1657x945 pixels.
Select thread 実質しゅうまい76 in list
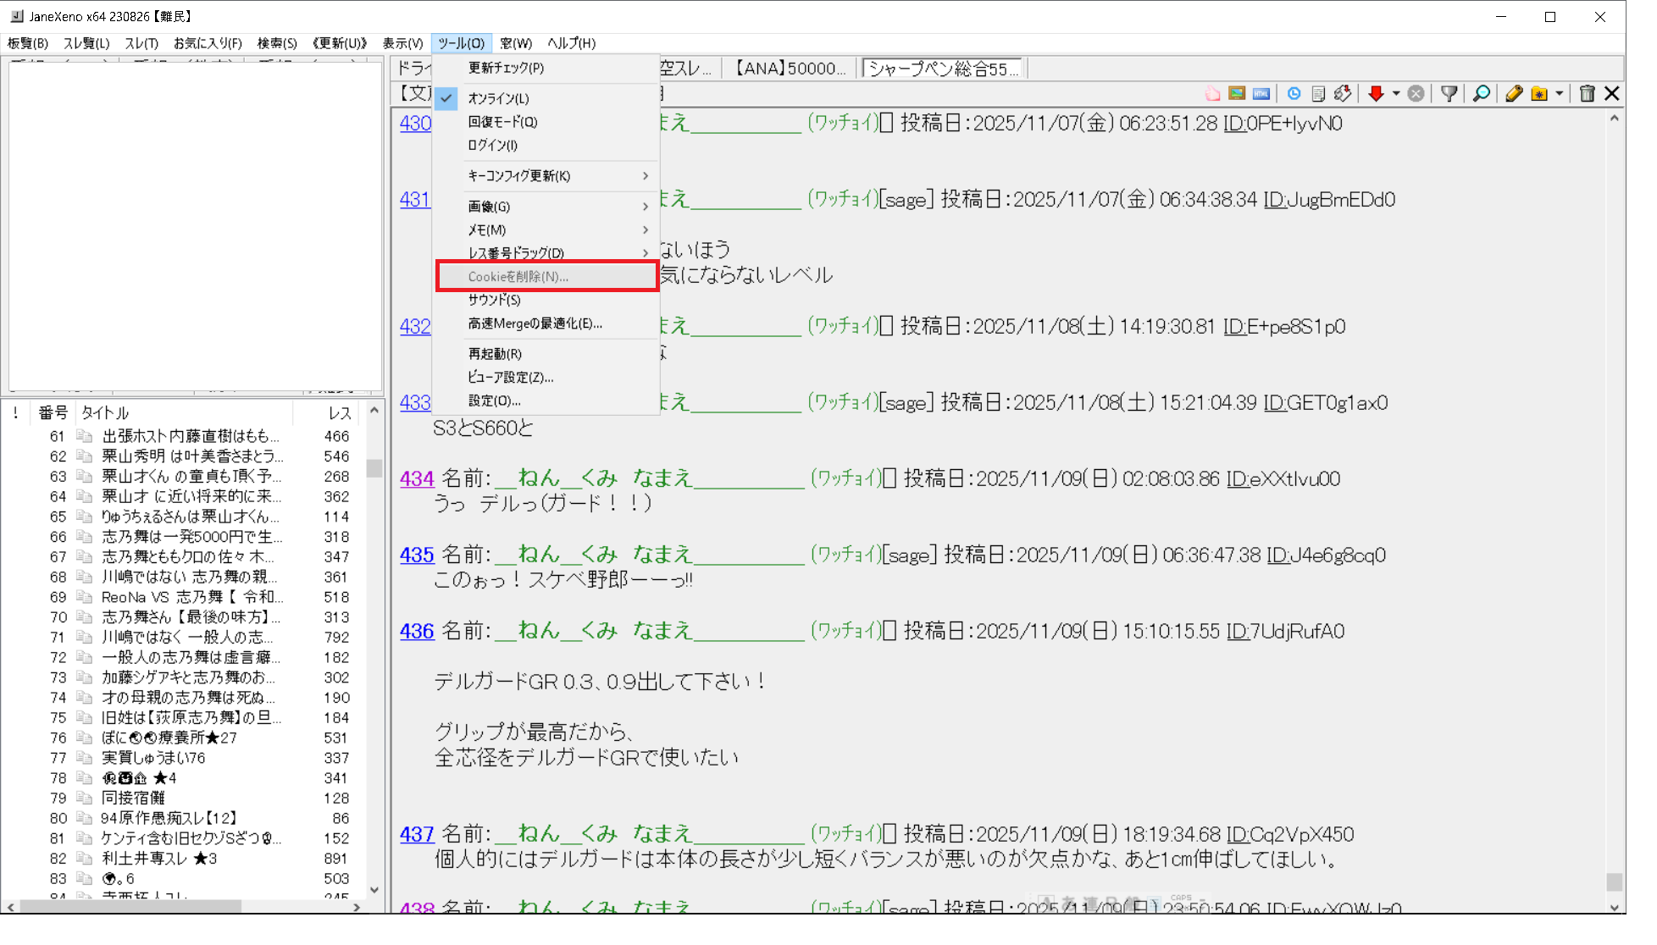coord(153,758)
